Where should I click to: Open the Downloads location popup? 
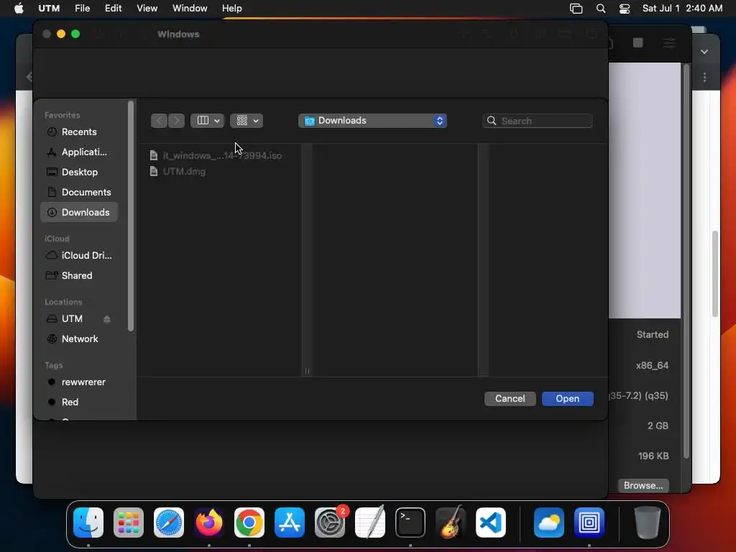(x=372, y=121)
